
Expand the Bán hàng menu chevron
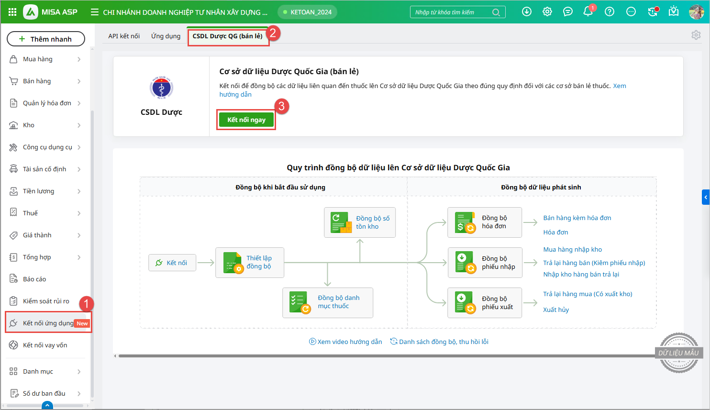pyautogui.click(x=79, y=81)
